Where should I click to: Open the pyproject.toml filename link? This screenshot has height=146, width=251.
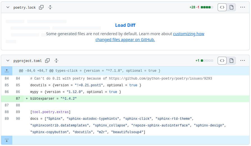(27, 61)
